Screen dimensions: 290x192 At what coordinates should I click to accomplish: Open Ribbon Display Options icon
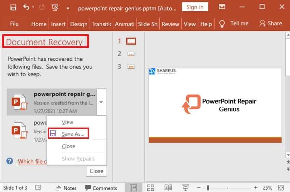[222, 7]
